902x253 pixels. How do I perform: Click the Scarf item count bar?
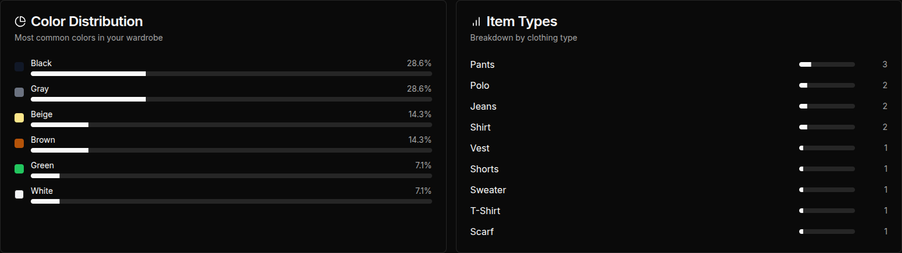826,232
